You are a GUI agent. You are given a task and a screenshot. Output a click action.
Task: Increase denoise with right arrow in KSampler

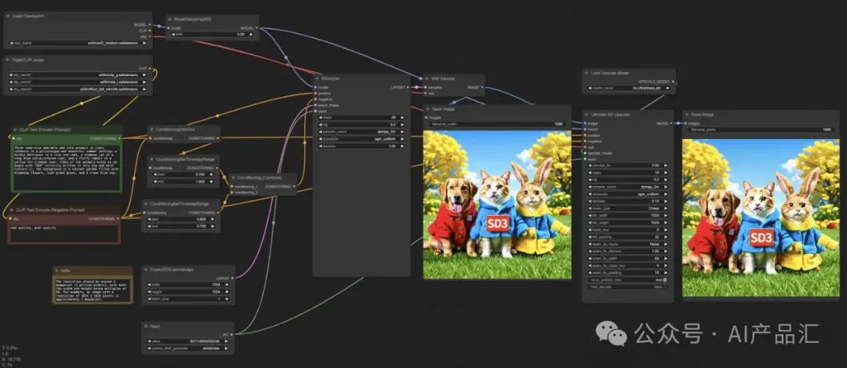point(402,146)
